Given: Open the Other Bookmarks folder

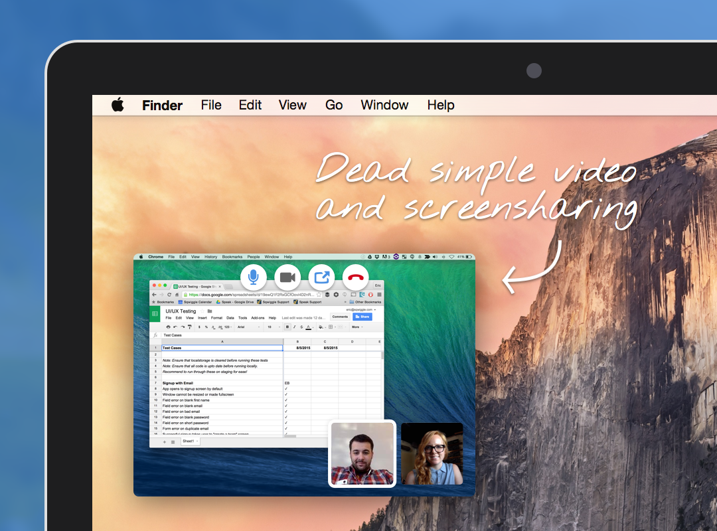Looking at the screenshot, I should point(365,302).
